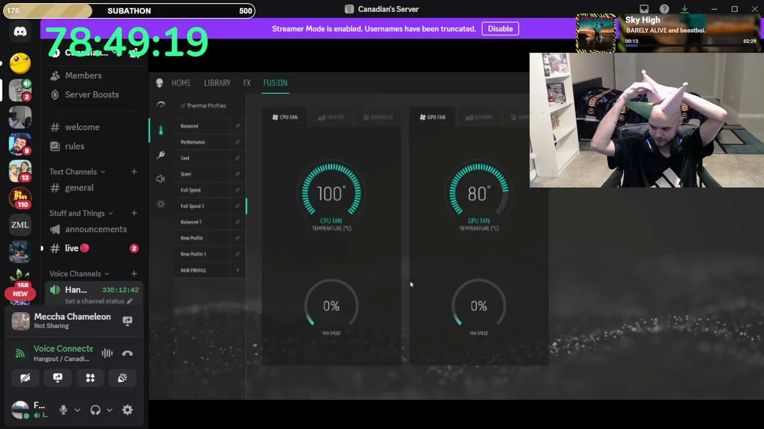Open the power section plug icon

point(161,155)
